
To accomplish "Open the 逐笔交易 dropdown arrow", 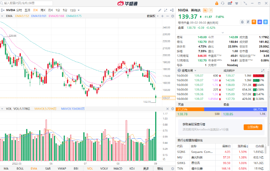I will coord(195,71).
